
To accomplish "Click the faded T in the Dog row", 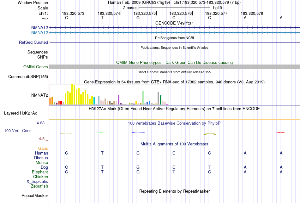I will (209, 167).
